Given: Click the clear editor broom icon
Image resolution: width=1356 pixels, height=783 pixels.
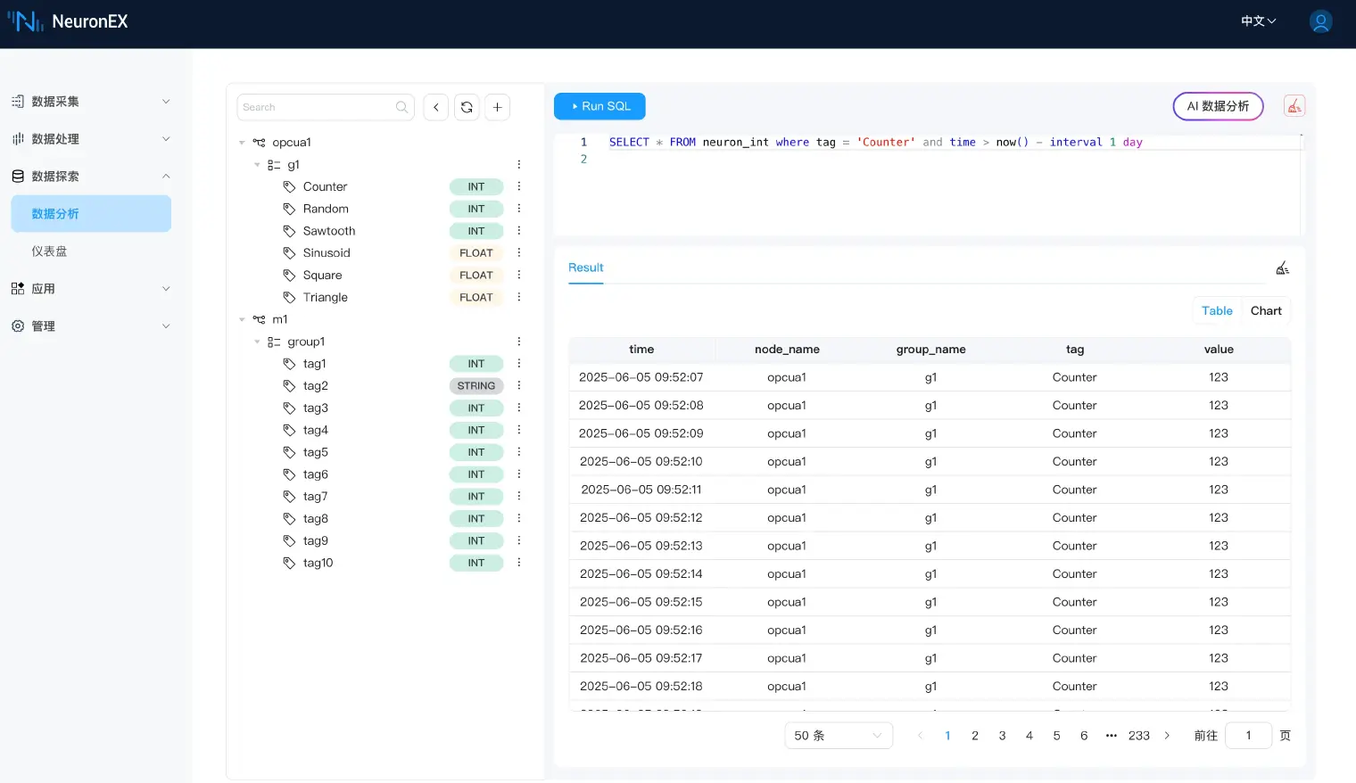Looking at the screenshot, I should click(x=1294, y=106).
